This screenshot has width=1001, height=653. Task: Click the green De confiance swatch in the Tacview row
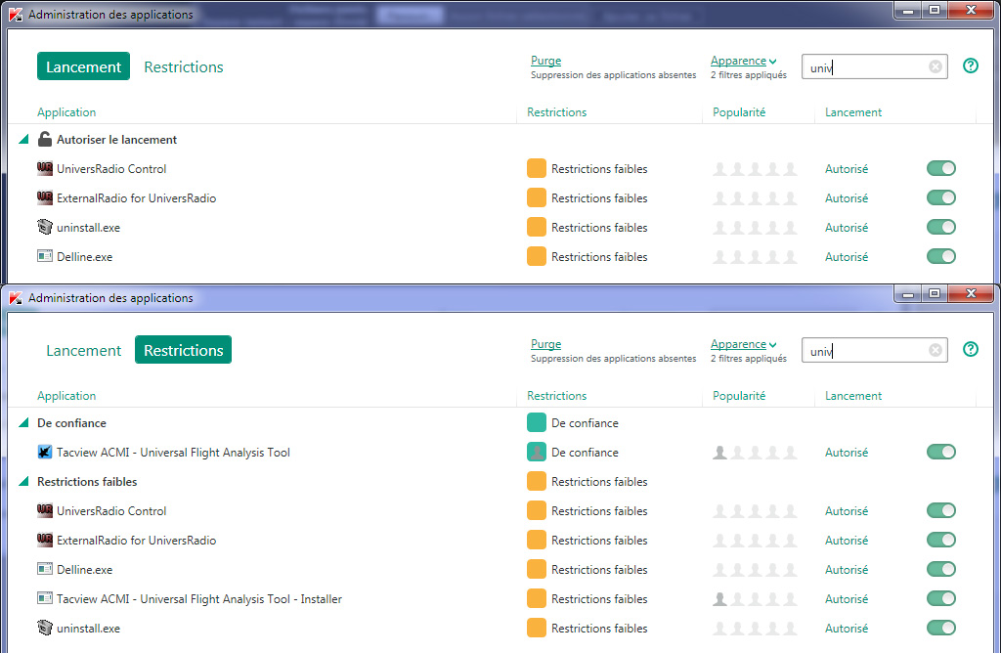tap(537, 453)
